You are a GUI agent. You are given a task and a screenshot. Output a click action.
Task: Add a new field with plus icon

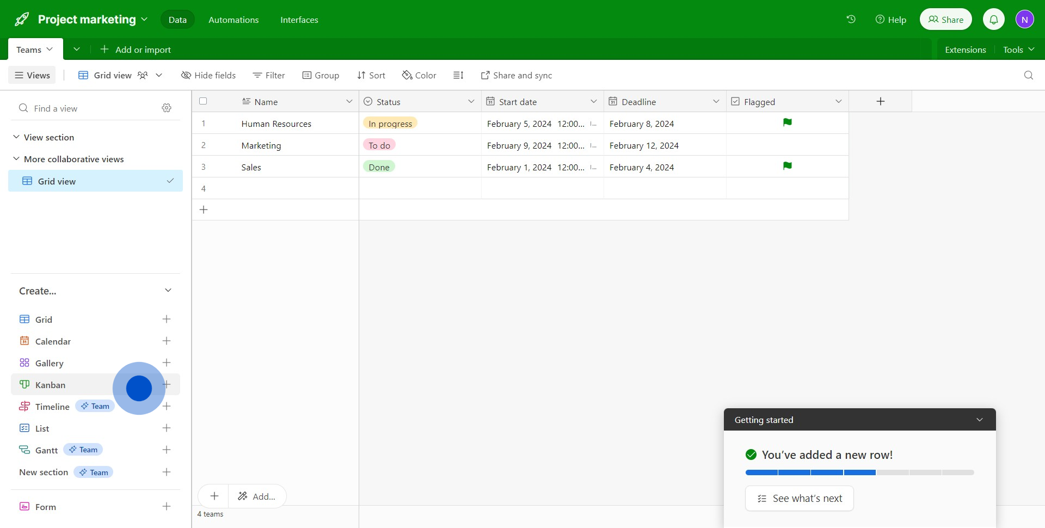coord(880,102)
